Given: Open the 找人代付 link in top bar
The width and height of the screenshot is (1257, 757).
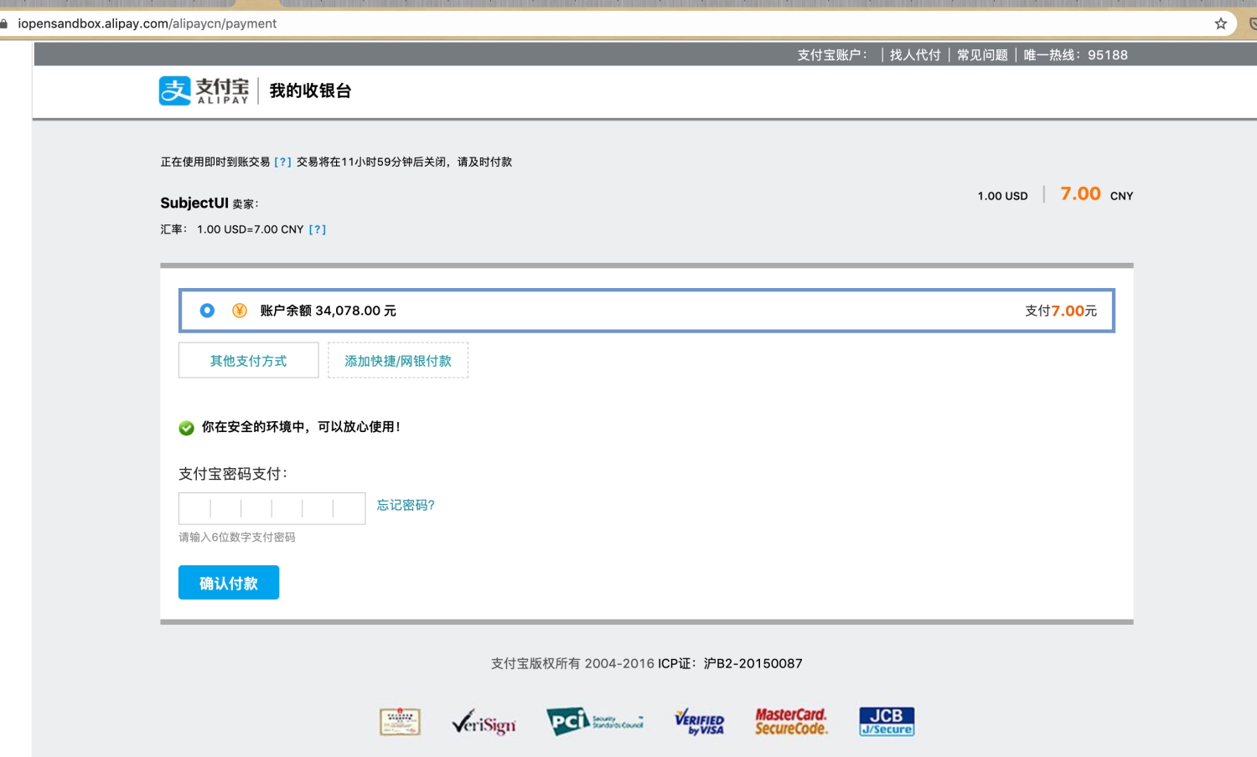Looking at the screenshot, I should (915, 55).
